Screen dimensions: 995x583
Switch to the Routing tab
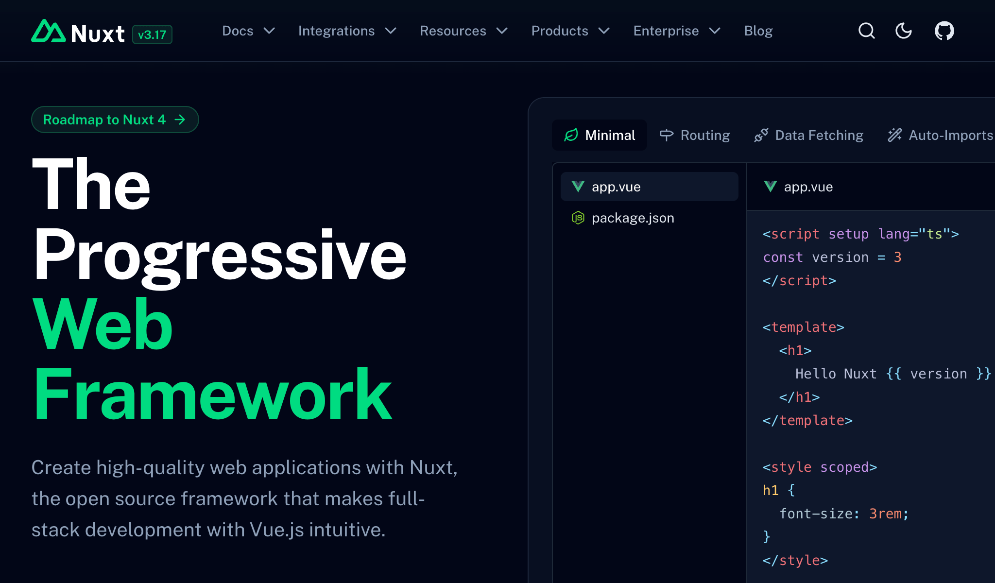click(695, 135)
